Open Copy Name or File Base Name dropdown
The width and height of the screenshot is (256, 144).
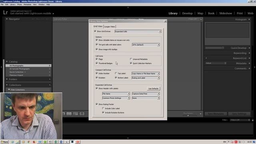tap(146, 74)
